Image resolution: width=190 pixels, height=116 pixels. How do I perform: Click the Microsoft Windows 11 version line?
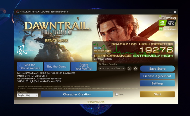[46, 73]
